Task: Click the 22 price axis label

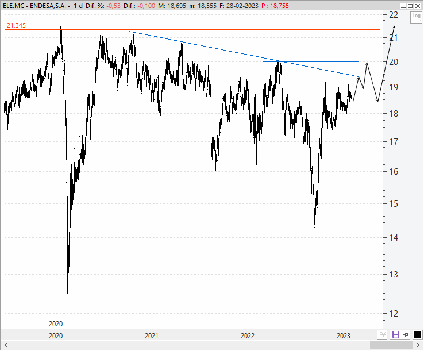Action: pos(394,15)
